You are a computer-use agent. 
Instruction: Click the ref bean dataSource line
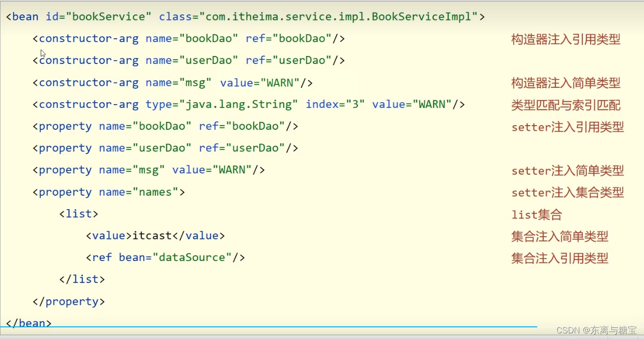coord(165,258)
